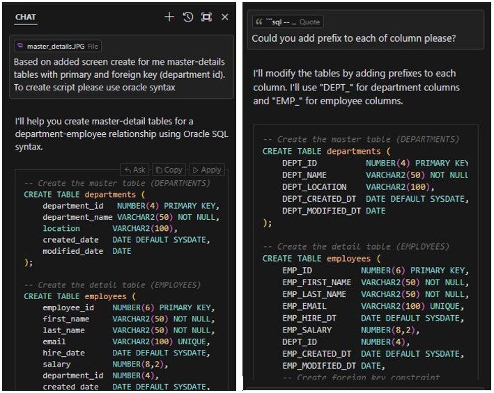Click 'EMP_ID' column text
This screenshot has width=494, height=393.
(x=297, y=271)
